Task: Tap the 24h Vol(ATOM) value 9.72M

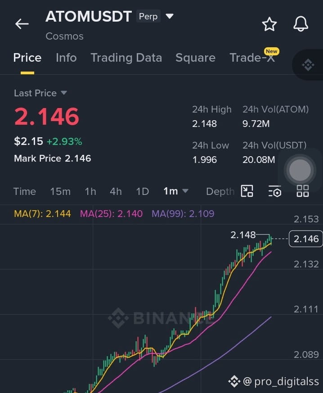Action: (256, 124)
